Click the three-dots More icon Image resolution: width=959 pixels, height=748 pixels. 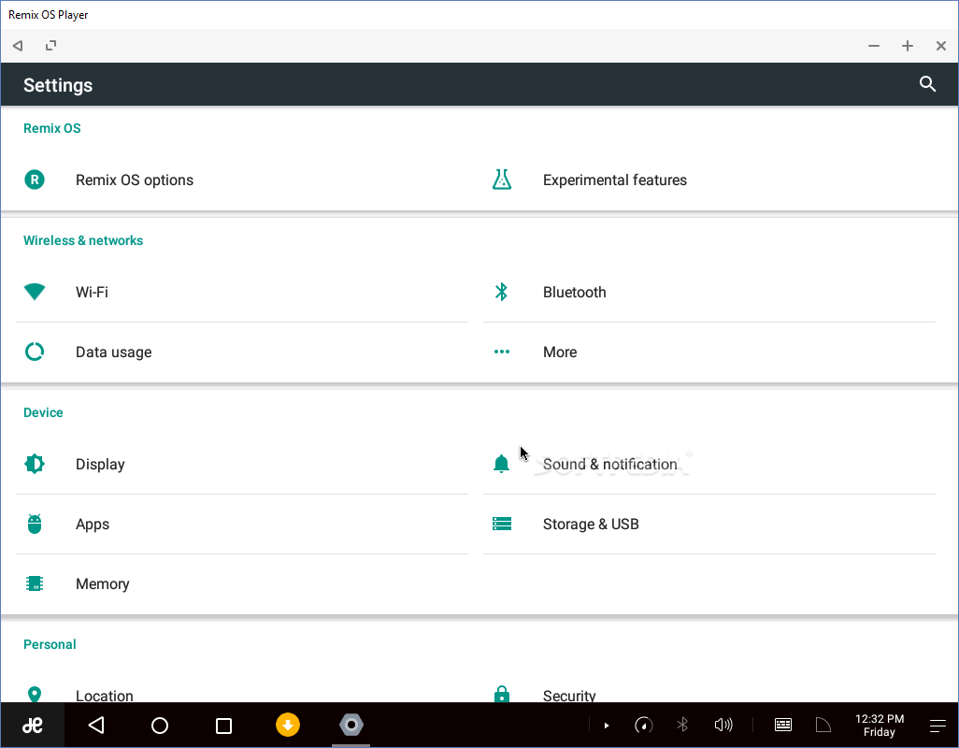[x=502, y=352]
